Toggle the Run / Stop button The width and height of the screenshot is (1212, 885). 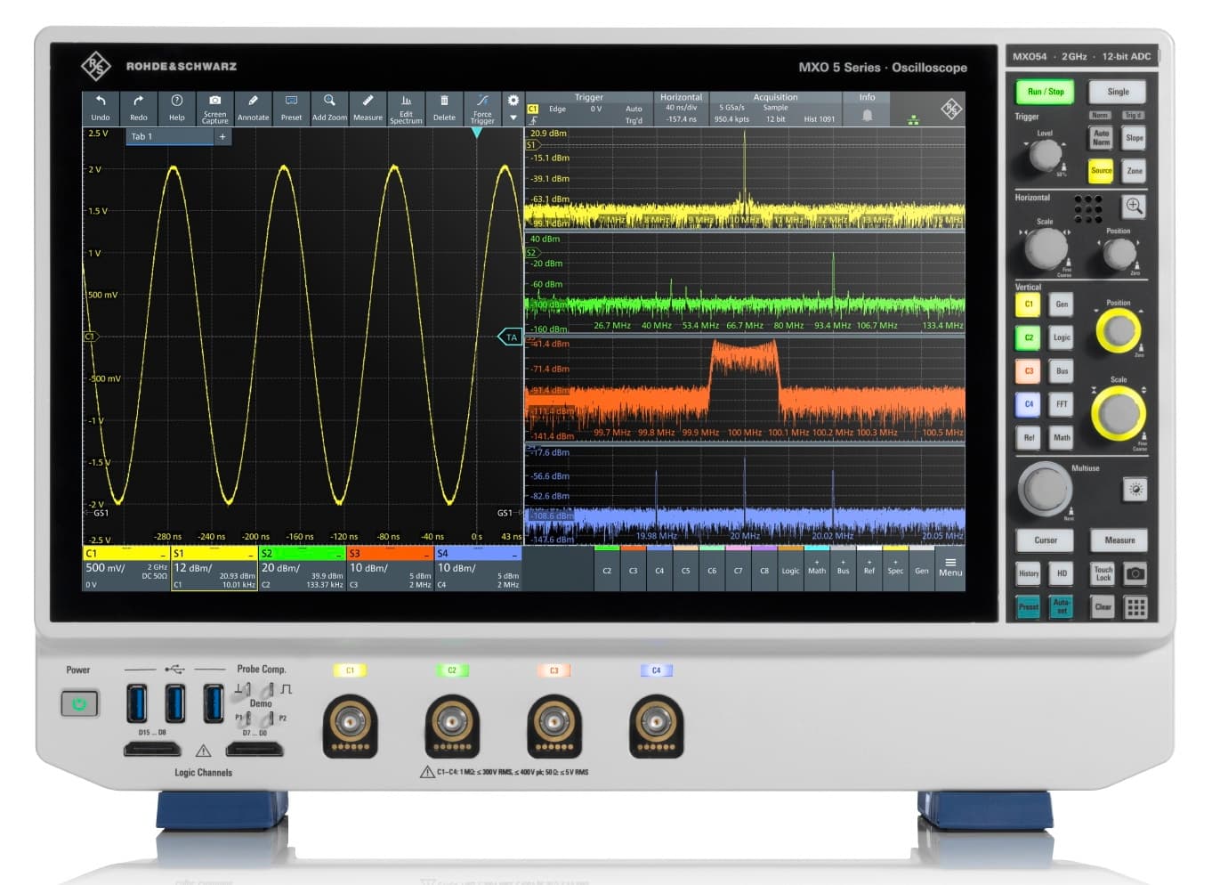pyautogui.click(x=1045, y=92)
